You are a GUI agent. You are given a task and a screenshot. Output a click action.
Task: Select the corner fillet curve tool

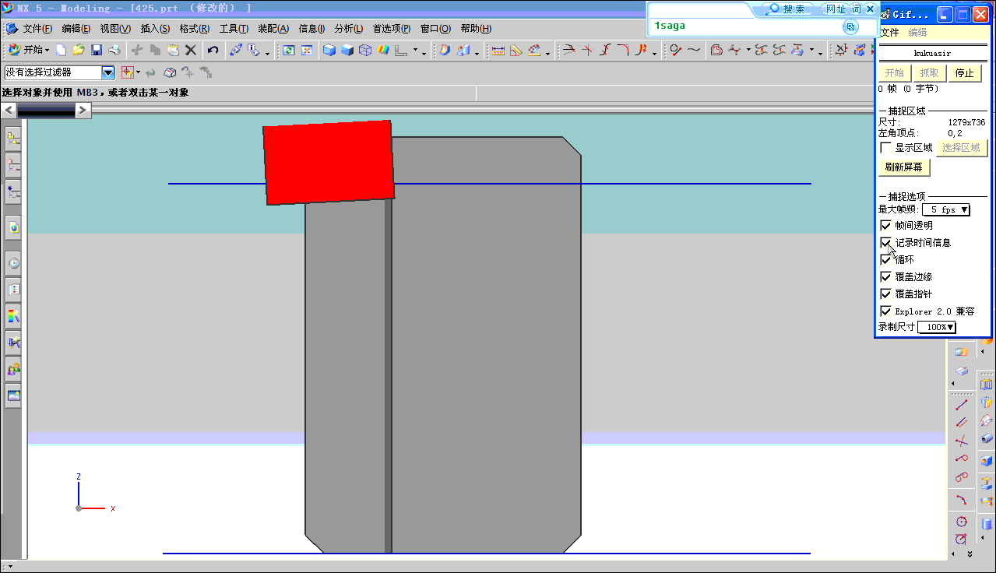pos(623,50)
